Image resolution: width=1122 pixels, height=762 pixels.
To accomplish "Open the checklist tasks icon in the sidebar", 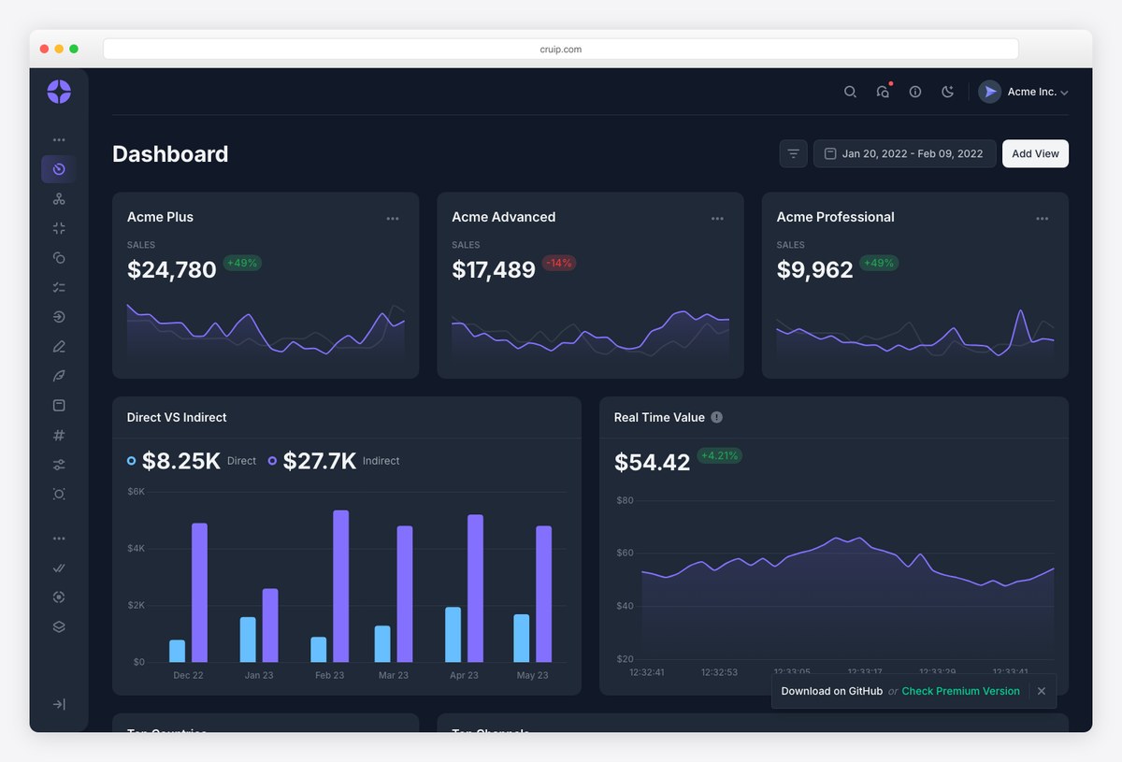I will tap(59, 287).
